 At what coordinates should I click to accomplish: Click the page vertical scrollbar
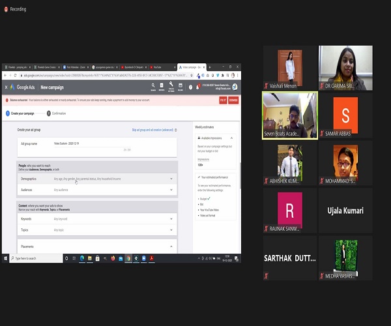(240, 175)
